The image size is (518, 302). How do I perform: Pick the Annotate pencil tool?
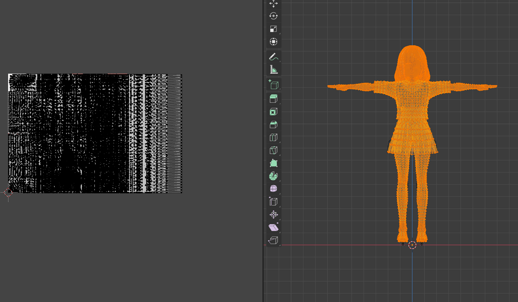tap(273, 57)
